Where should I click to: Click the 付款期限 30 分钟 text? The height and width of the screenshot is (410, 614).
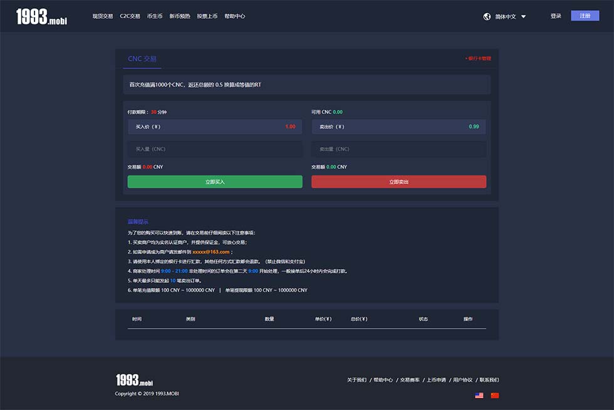[x=147, y=112]
